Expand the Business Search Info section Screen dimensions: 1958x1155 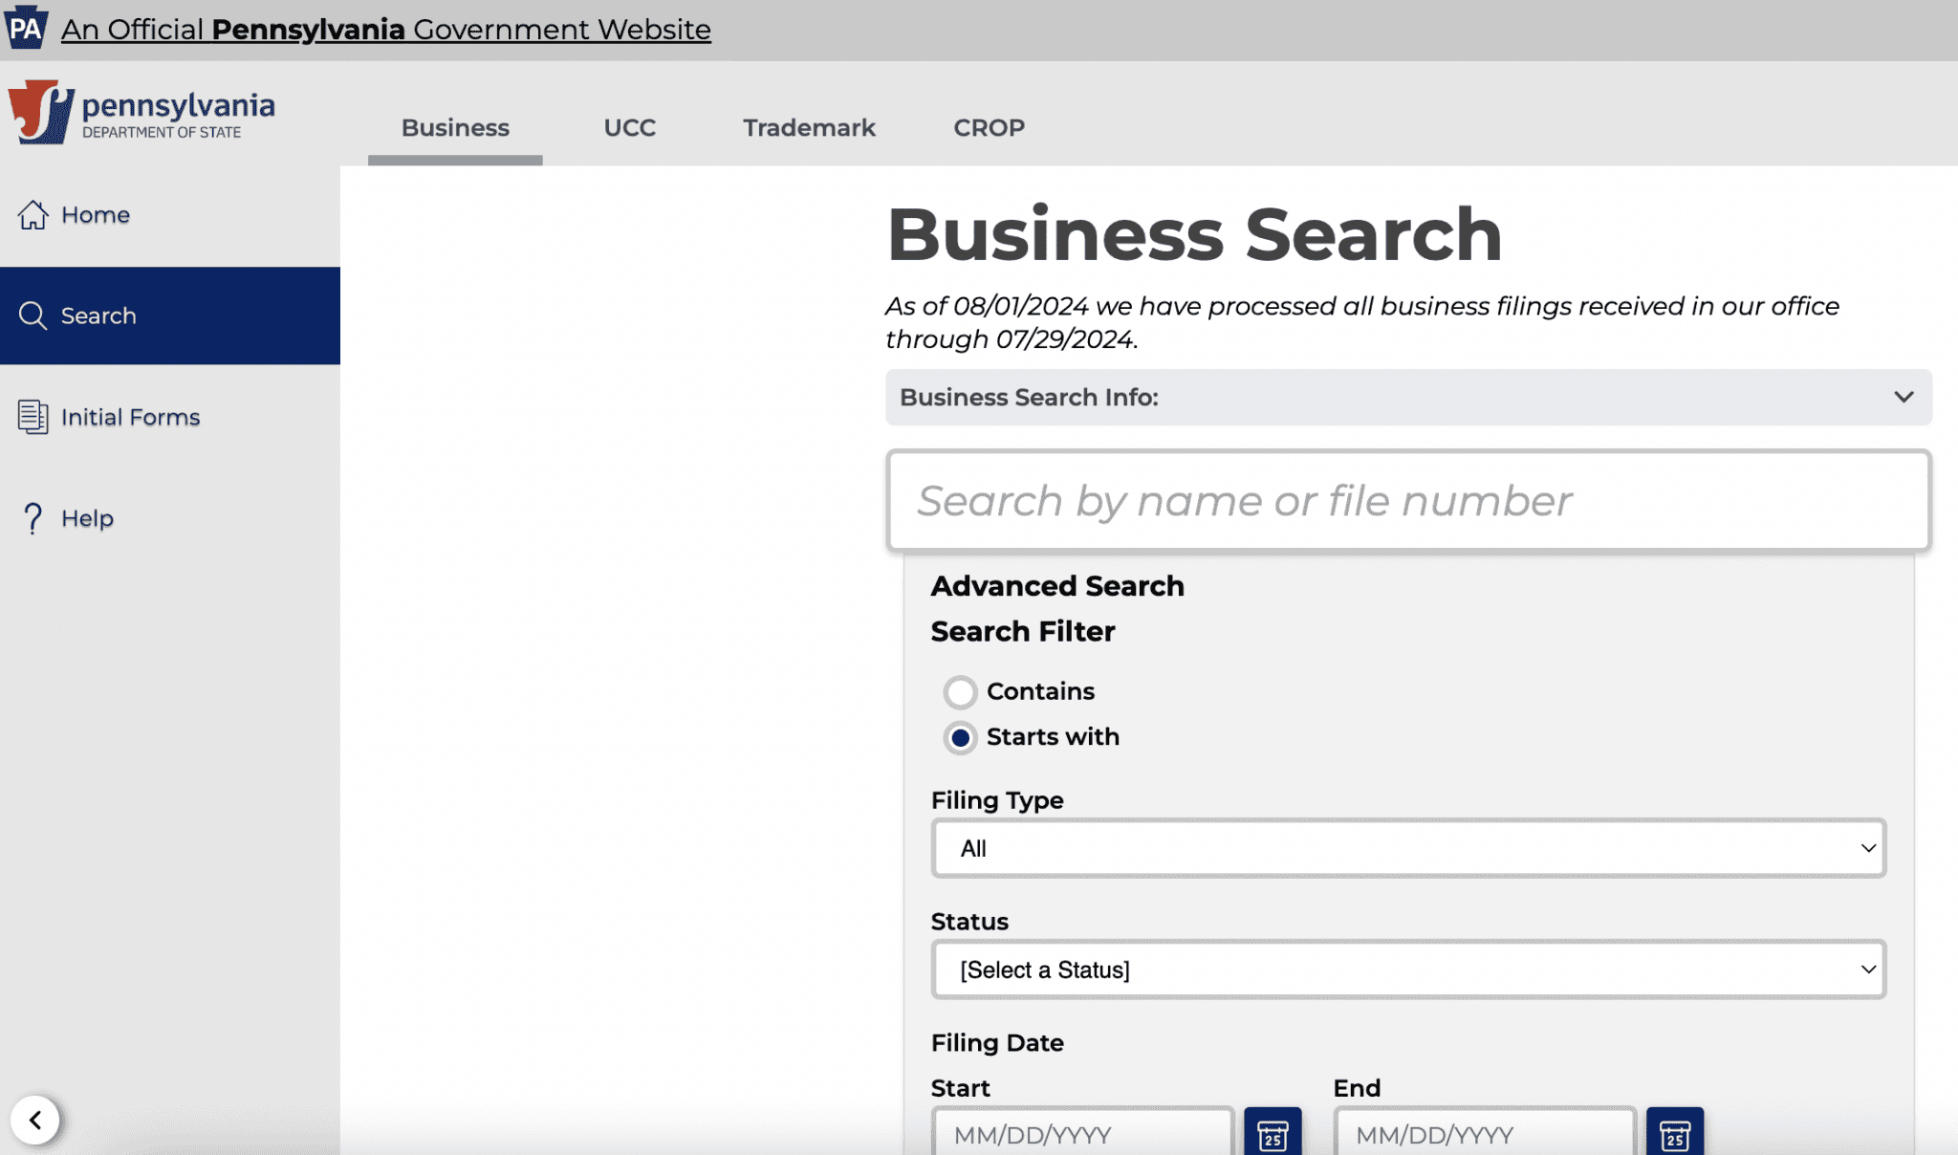pyautogui.click(x=1407, y=397)
